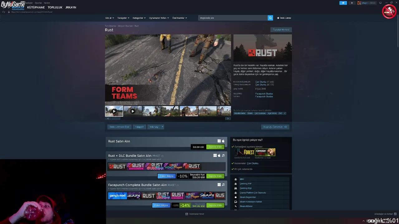The image size is (399, 224).
Task: Click the Steam Başarımları icon
Action: (x=236, y=197)
